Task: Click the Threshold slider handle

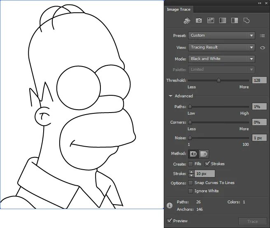Action: pos(219,80)
